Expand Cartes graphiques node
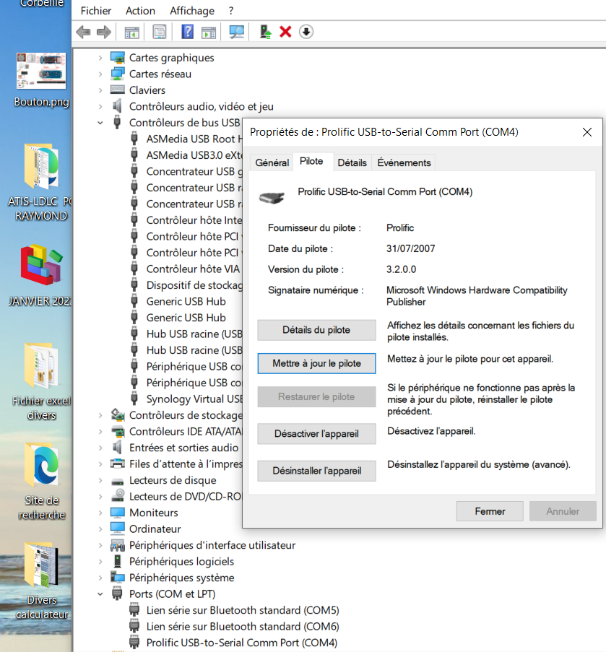Image resolution: width=606 pixels, height=652 pixels. click(x=100, y=58)
